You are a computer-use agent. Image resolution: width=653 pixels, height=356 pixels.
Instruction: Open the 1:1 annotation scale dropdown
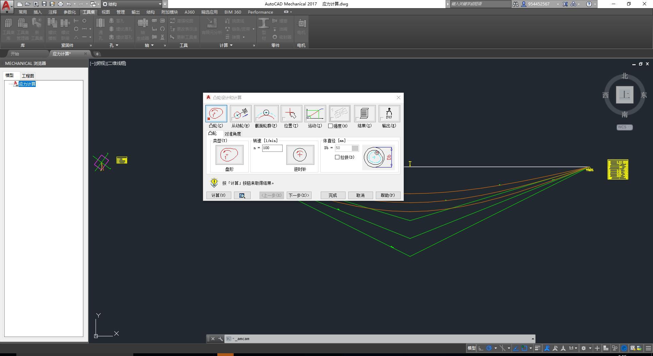pos(573,348)
